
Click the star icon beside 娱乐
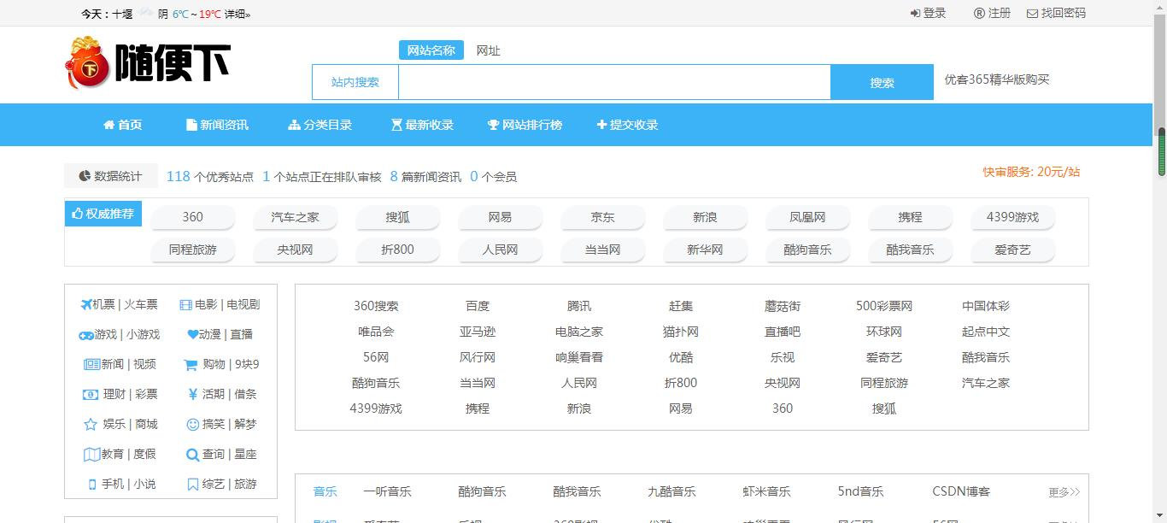(91, 424)
